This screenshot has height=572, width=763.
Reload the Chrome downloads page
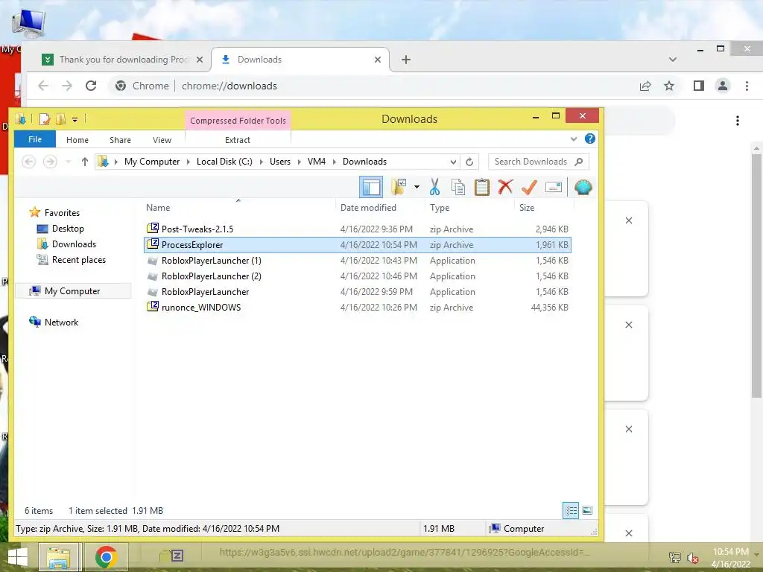point(91,86)
